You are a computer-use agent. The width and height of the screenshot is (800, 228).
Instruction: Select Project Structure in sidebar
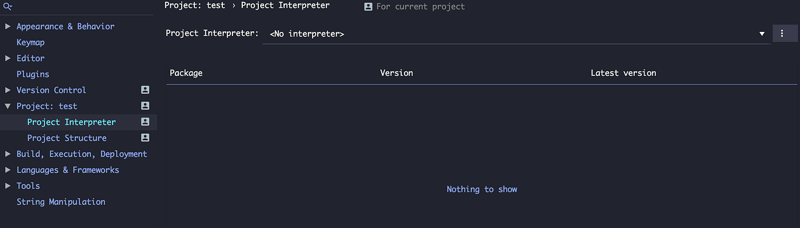click(x=67, y=138)
